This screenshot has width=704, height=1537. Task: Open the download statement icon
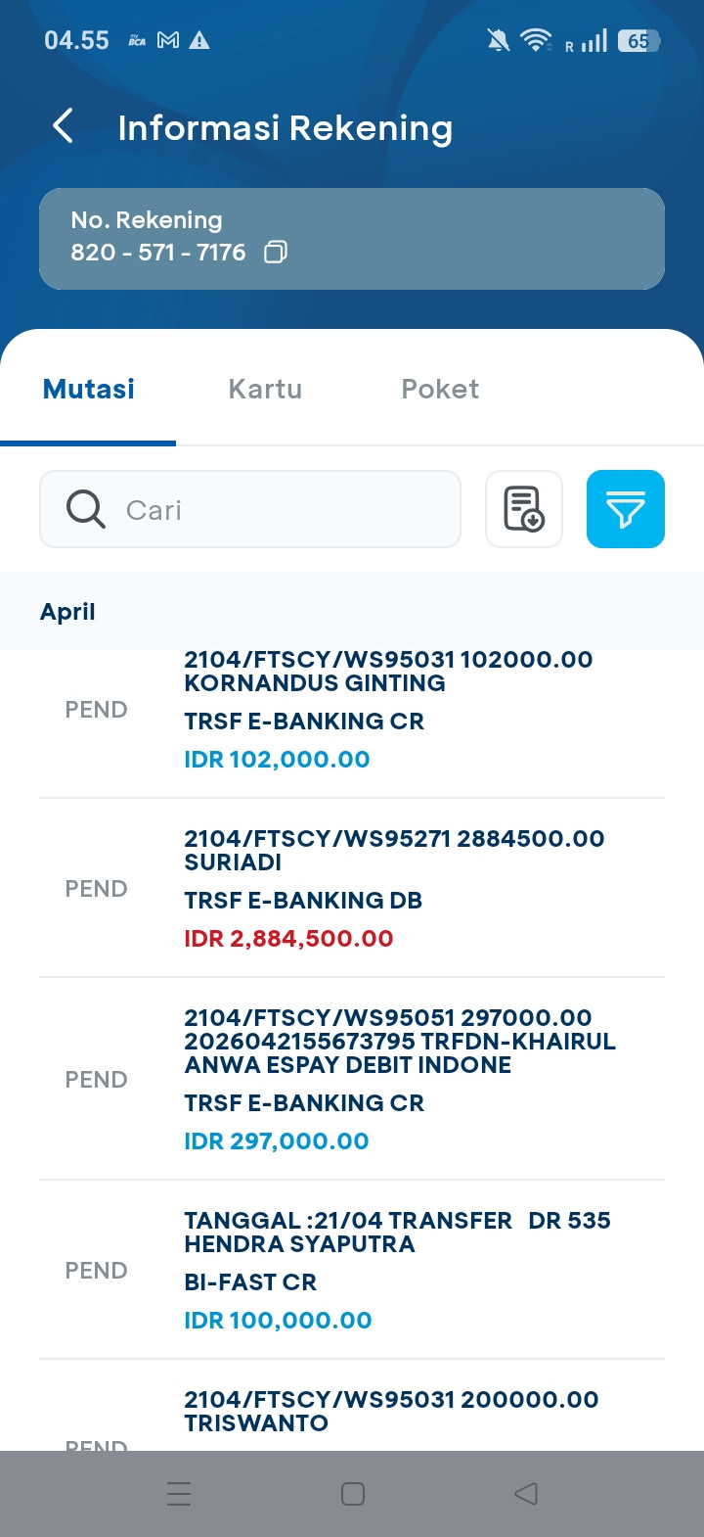524,509
